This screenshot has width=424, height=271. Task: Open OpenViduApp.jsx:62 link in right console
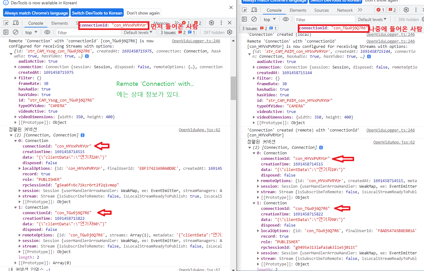[x=394, y=142]
